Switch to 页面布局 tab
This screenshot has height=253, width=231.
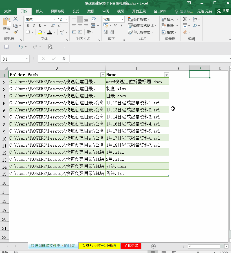click(58, 11)
